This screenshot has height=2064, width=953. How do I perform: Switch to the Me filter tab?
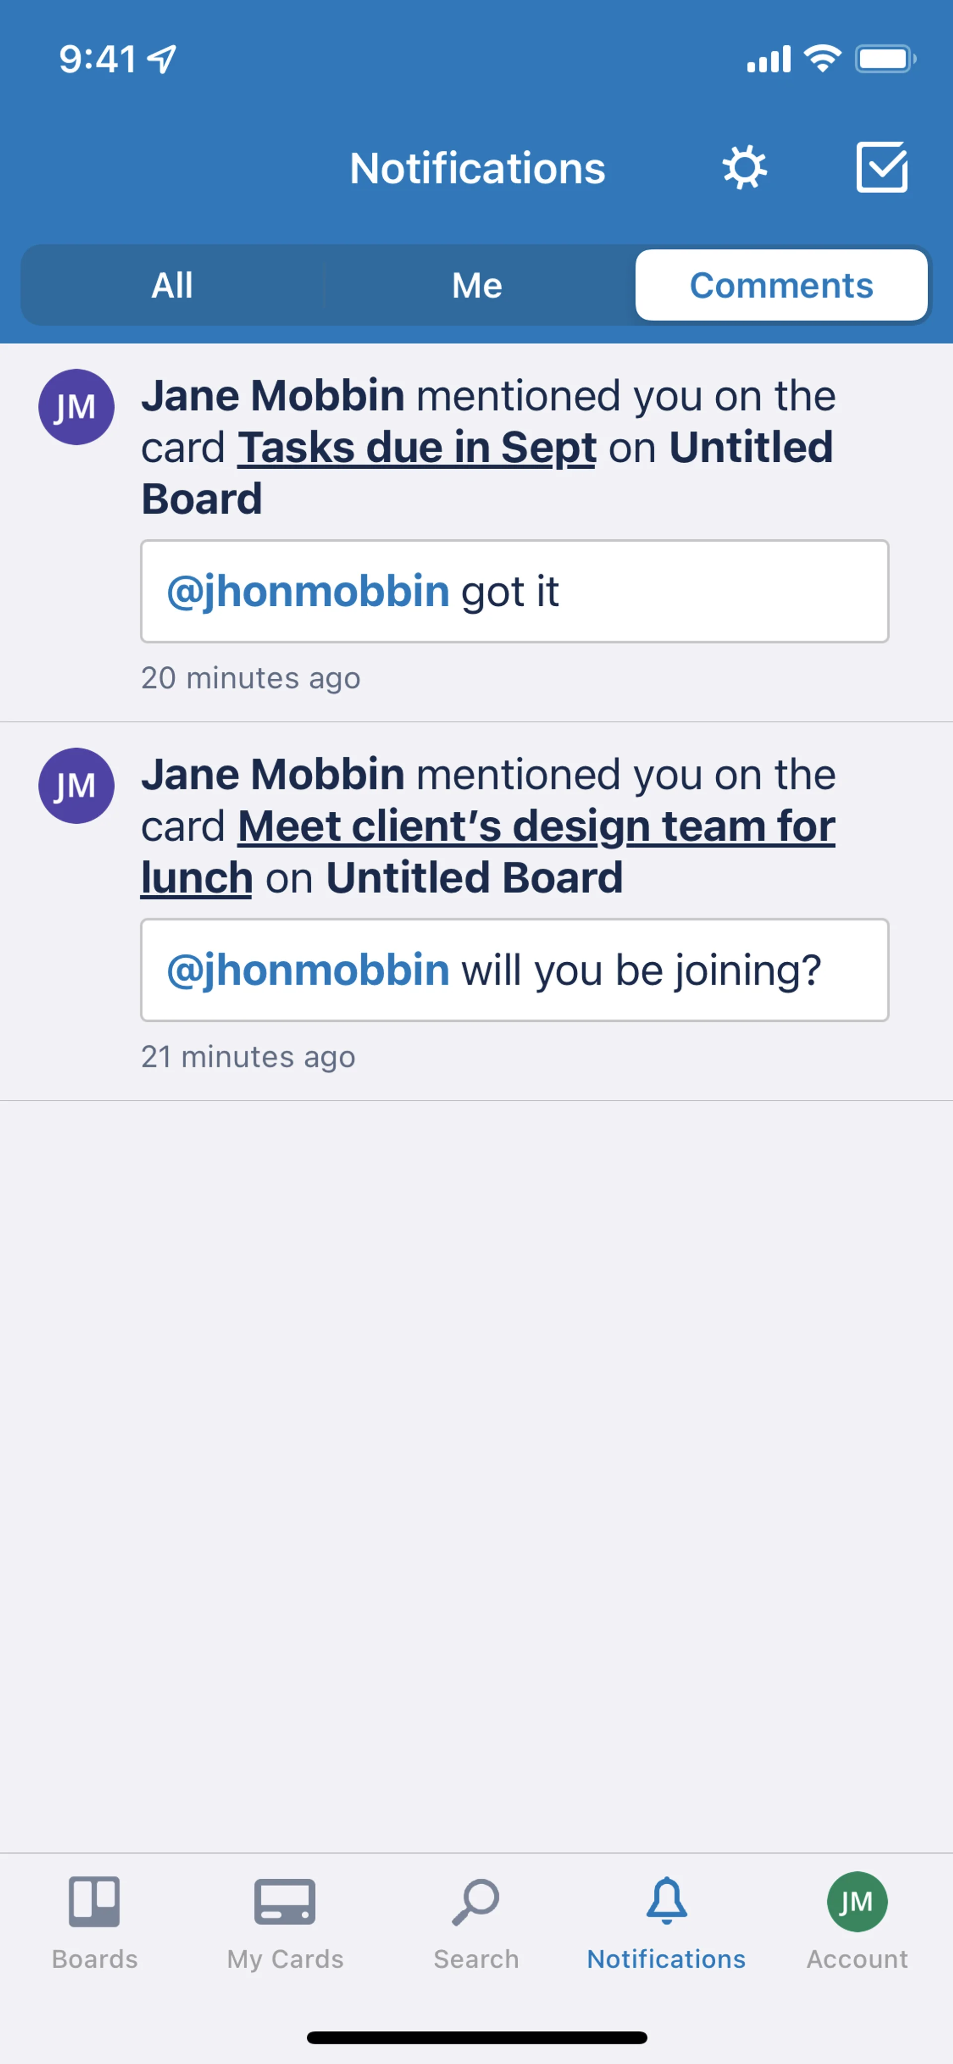477,285
